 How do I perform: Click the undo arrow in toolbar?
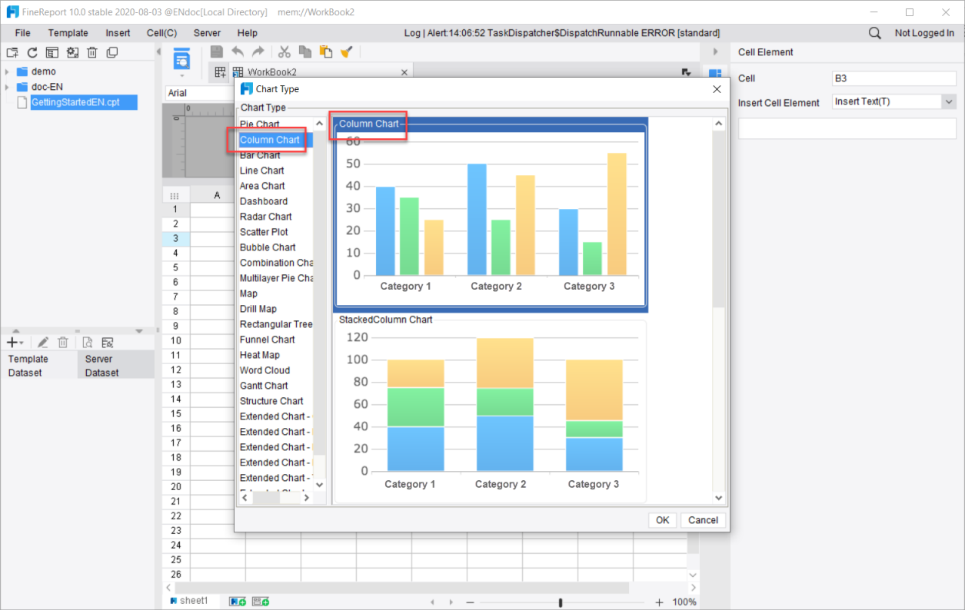point(238,51)
